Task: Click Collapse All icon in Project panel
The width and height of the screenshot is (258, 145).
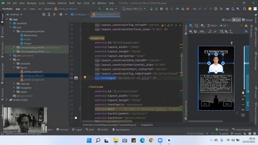Action: click(x=54, y=14)
